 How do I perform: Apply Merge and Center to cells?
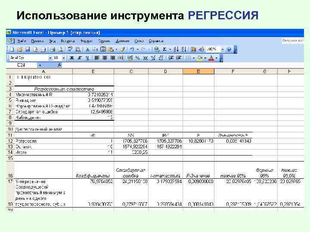tap(121, 58)
